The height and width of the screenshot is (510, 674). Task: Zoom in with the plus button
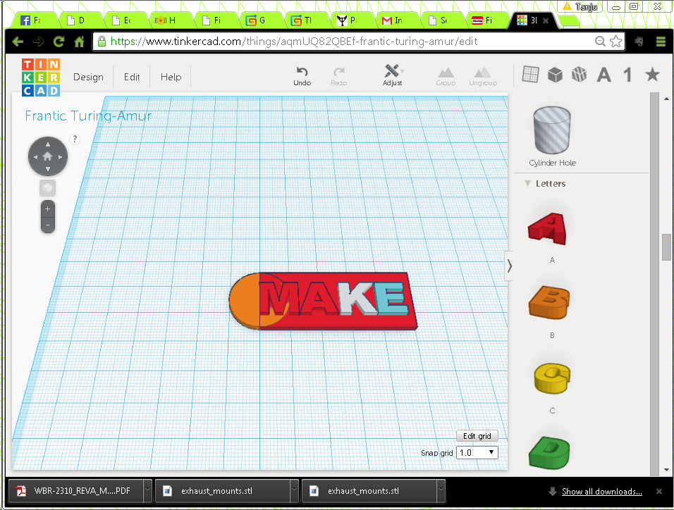[x=47, y=209]
